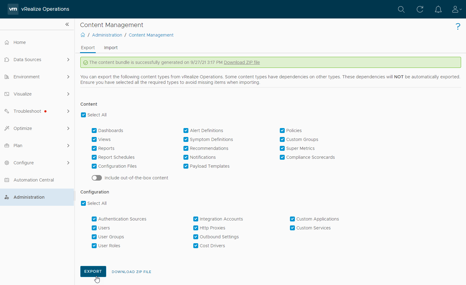Toggle Include out-of-the-box content switch
466x285 pixels.
coord(97,178)
